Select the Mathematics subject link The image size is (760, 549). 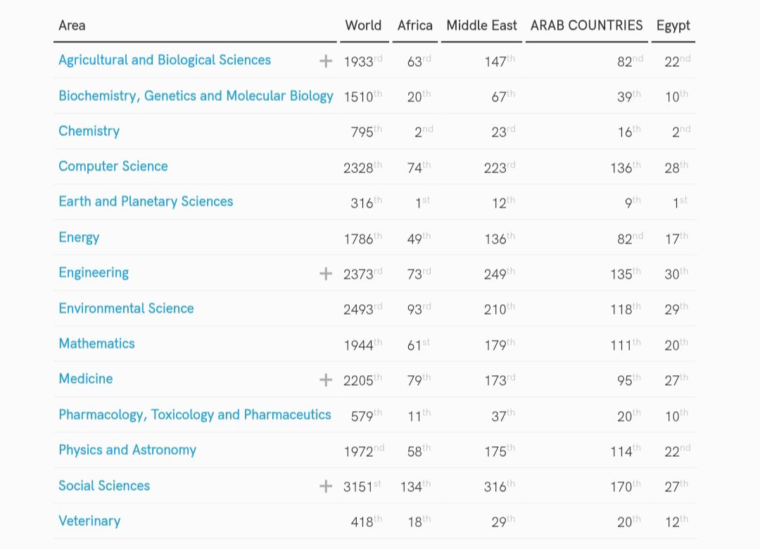pos(96,343)
